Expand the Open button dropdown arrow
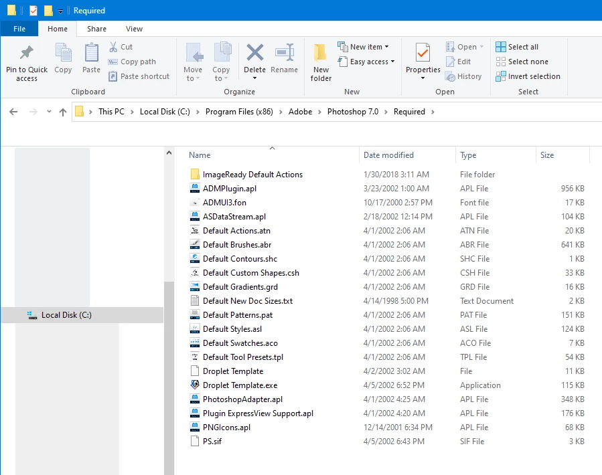 click(482, 47)
